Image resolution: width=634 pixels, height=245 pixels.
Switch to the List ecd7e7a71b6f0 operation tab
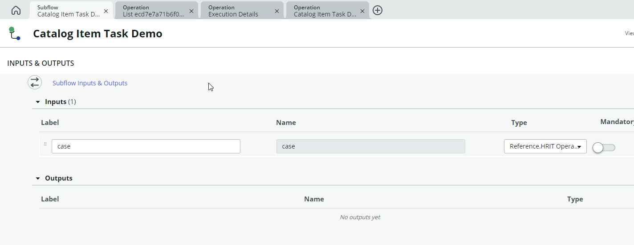(153, 11)
